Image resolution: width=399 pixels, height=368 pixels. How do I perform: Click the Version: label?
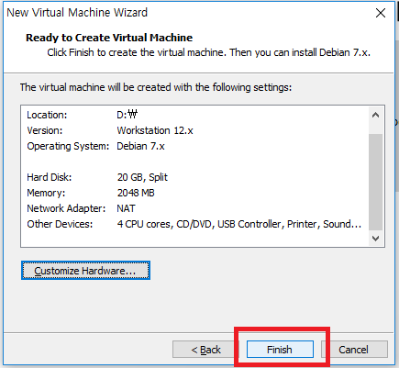(45, 130)
